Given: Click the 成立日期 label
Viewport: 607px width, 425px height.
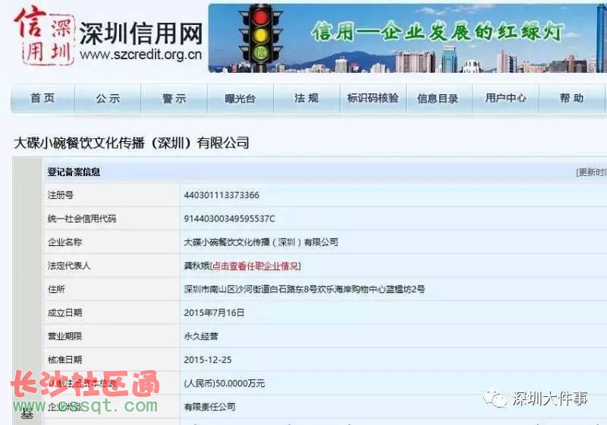Looking at the screenshot, I should click(x=64, y=313).
